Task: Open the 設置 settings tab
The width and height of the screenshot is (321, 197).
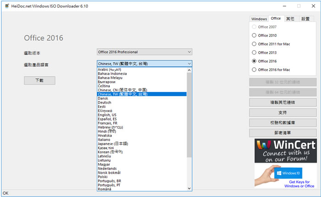Action: [x=305, y=19]
